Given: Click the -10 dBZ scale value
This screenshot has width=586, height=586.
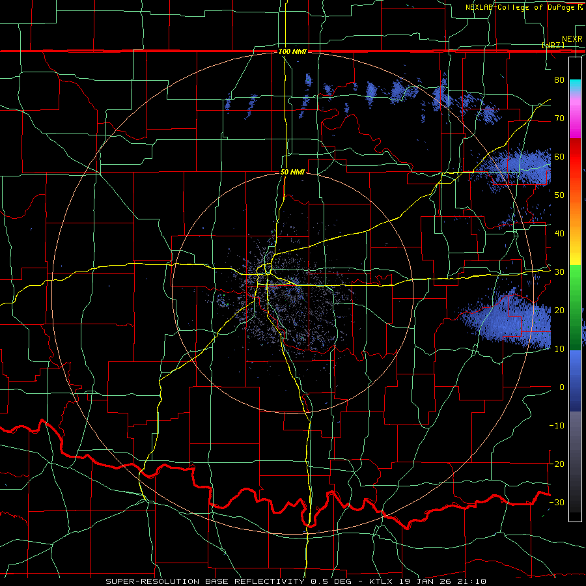Looking at the screenshot, I should point(557,426).
